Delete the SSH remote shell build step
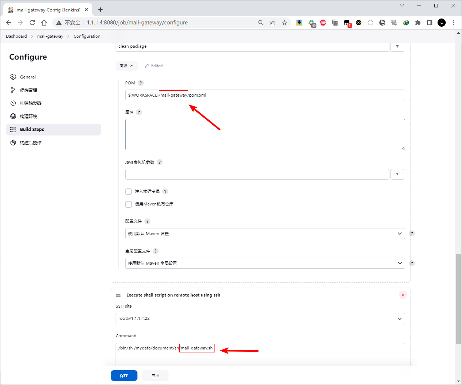The height and width of the screenshot is (385, 462). tap(403, 295)
